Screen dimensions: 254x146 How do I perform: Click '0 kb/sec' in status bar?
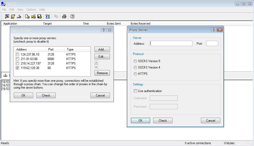click(x=229, y=143)
